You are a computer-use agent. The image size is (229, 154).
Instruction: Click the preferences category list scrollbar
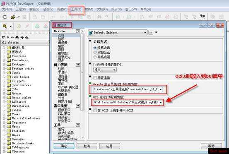point(82,72)
